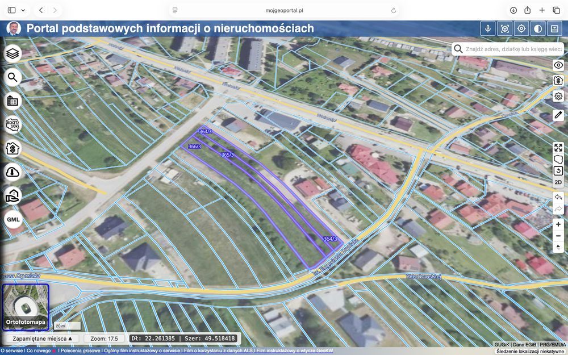The width and height of the screenshot is (568, 355).
Task: Open the house-in-hand property offers icon
Action: click(x=12, y=195)
